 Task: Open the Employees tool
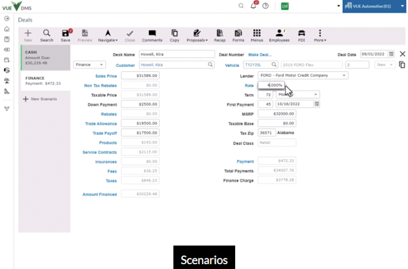(279, 36)
